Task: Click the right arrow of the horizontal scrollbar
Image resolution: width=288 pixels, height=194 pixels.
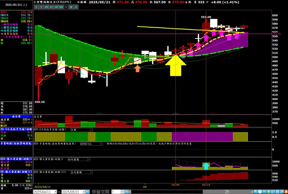Action: (x=252, y=192)
